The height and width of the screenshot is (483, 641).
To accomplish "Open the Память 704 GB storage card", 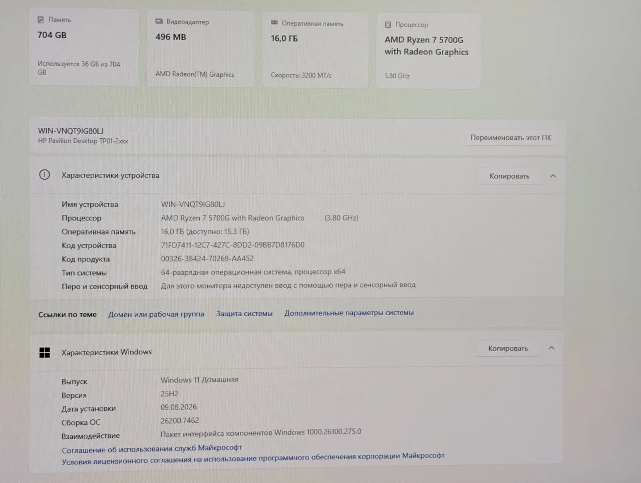I will [84, 47].
